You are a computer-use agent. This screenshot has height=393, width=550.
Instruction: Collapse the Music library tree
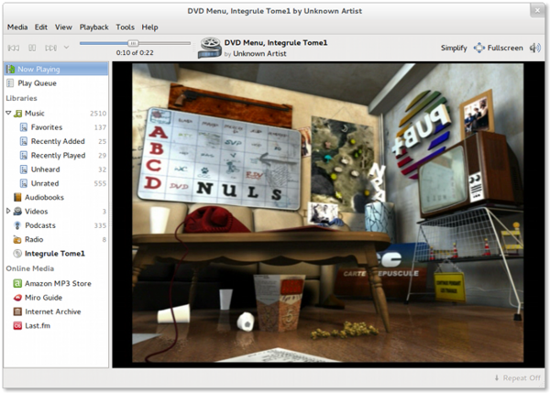pos(8,114)
